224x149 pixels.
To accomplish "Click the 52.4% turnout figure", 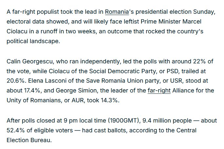I will click(16, 130).
